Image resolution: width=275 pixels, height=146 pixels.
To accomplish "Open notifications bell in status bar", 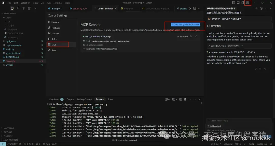I will coord(271,144).
